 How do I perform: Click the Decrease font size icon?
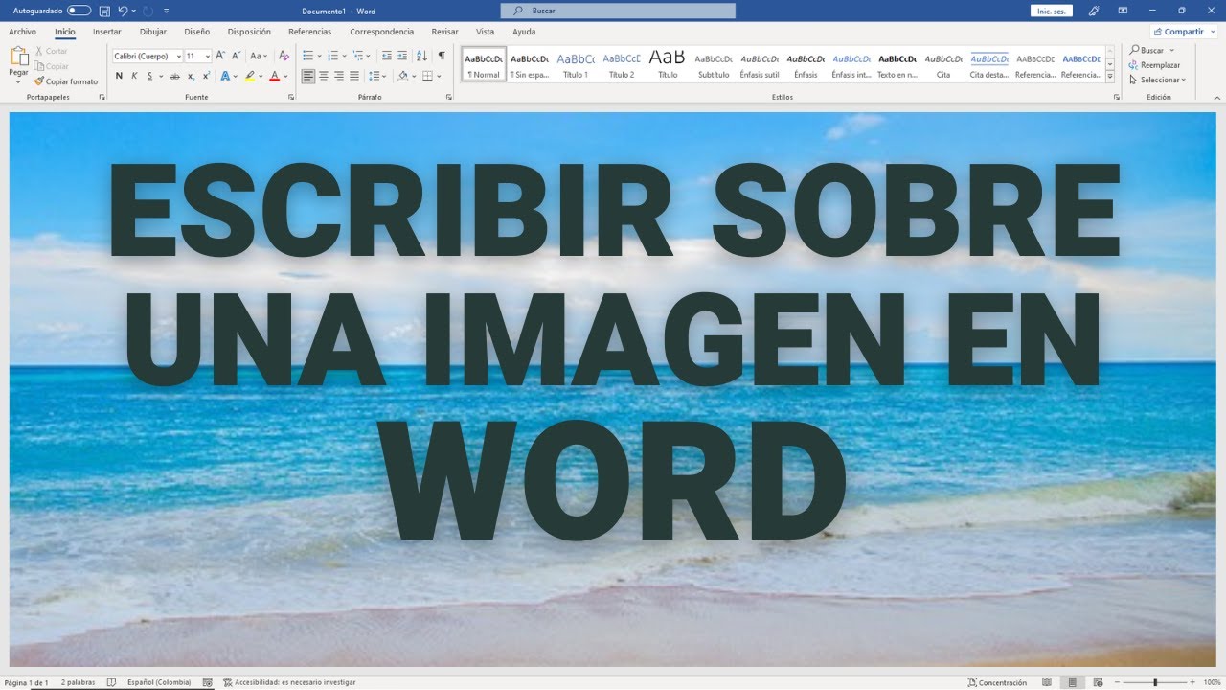pos(236,56)
